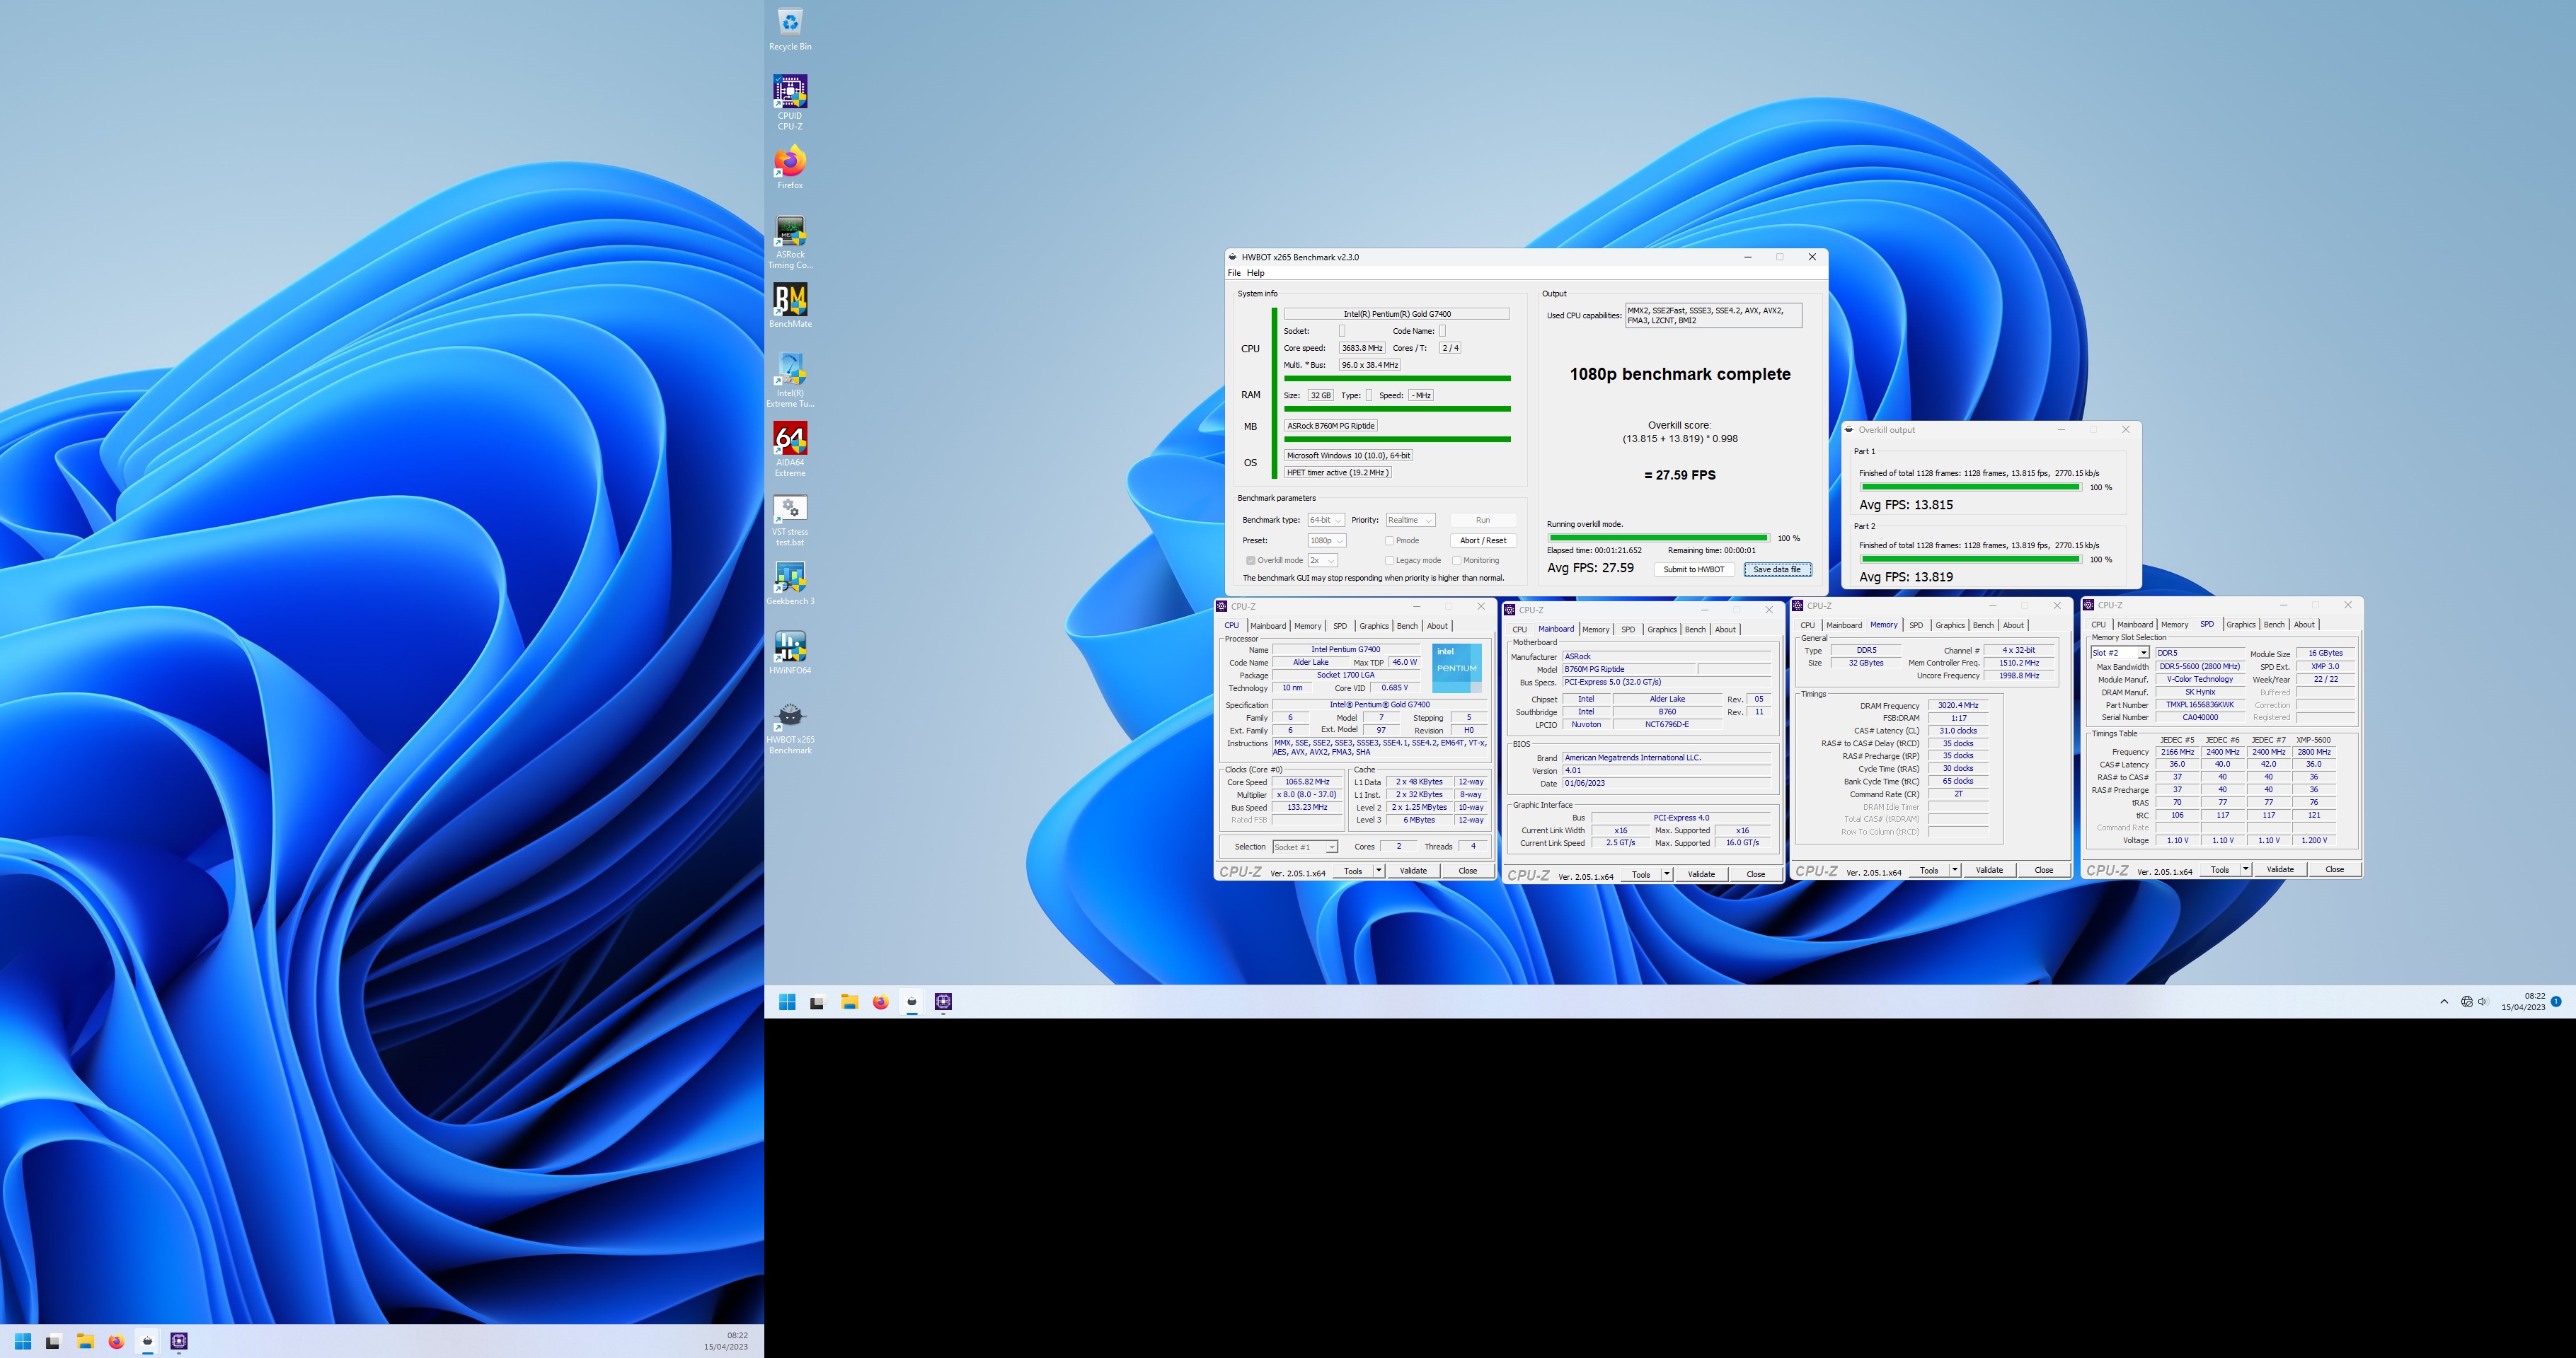The width and height of the screenshot is (2576, 1358).
Task: Open the Help menu in HWBOT x265
Action: tap(1255, 273)
